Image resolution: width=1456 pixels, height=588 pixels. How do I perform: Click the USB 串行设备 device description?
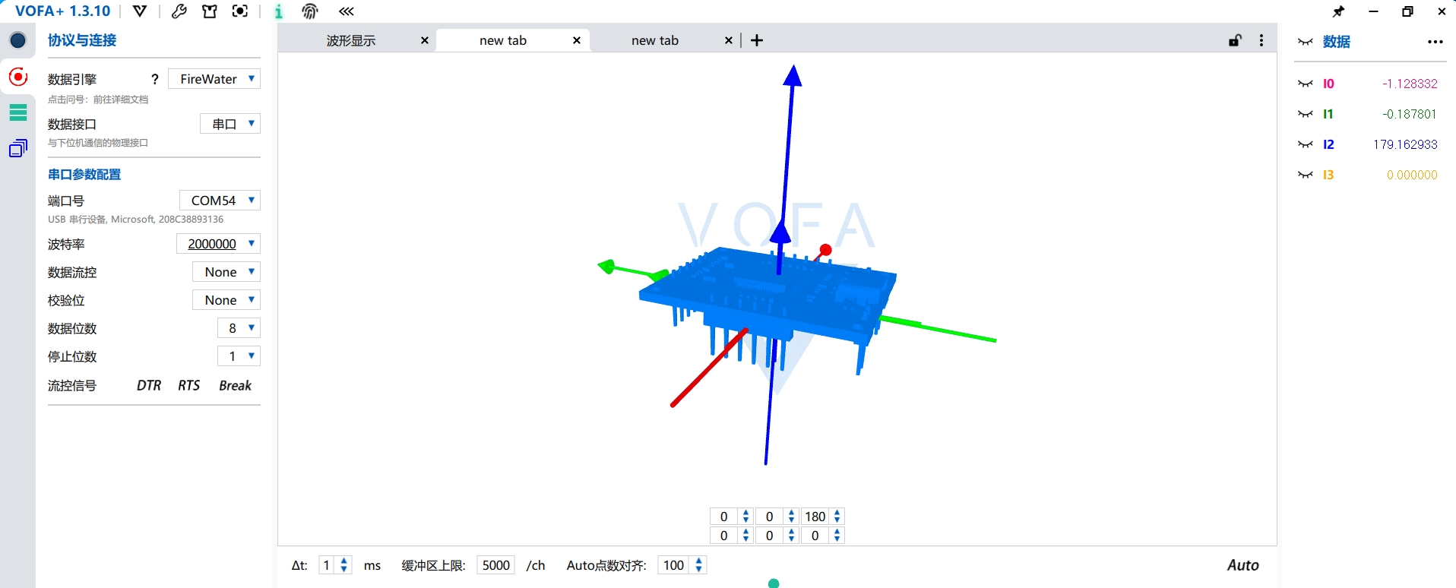135,220
